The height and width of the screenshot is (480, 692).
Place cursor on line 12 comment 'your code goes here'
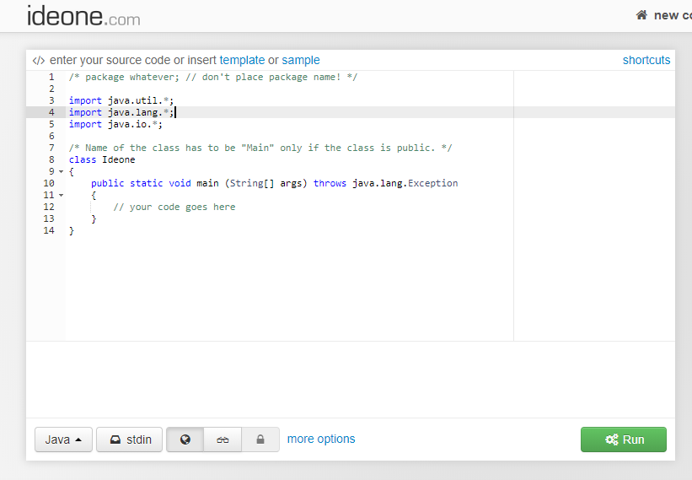[174, 207]
